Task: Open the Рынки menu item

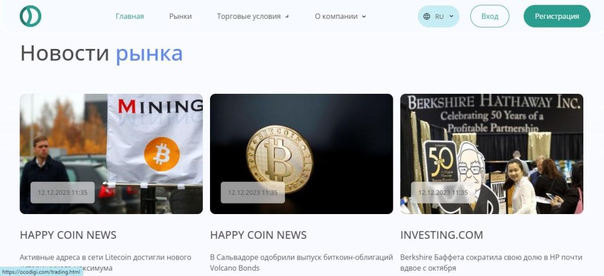Action: (x=180, y=17)
